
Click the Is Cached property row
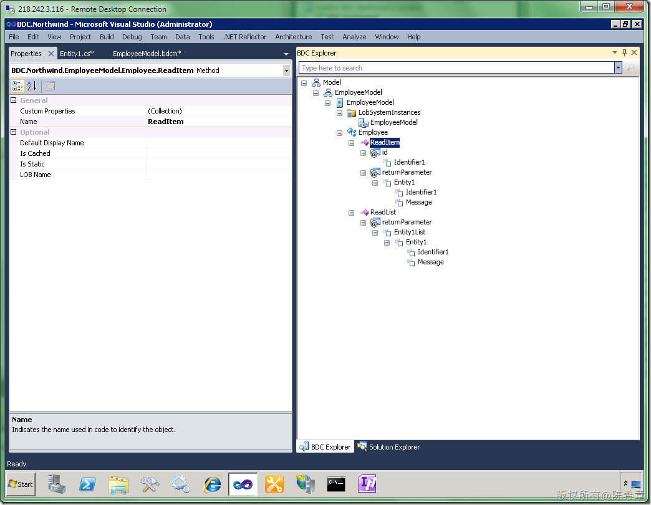coord(151,153)
